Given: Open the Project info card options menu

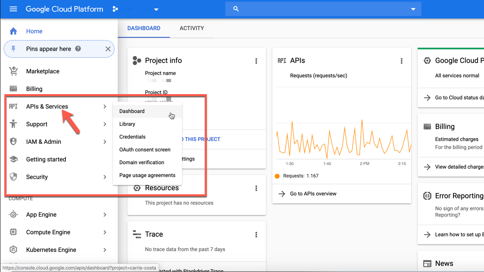Looking at the screenshot, I should [x=256, y=61].
